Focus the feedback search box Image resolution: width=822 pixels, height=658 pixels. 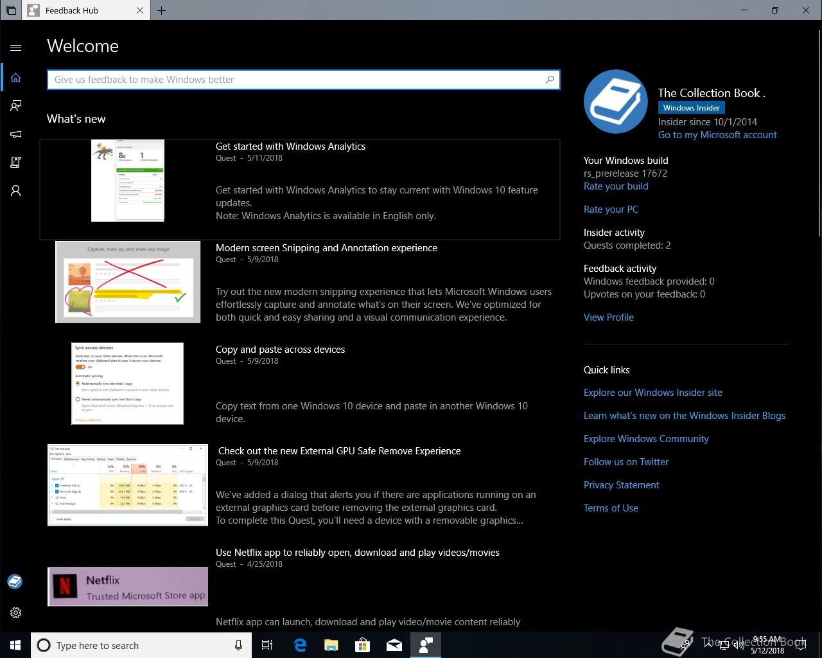(304, 80)
